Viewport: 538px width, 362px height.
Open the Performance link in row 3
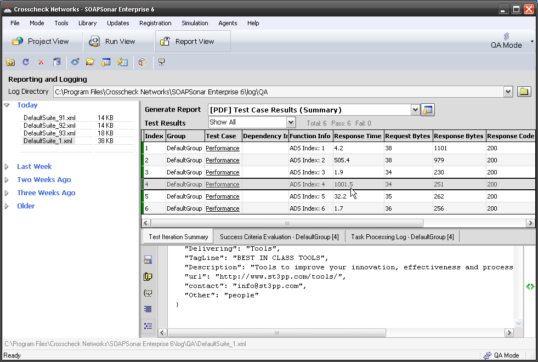pyautogui.click(x=222, y=172)
